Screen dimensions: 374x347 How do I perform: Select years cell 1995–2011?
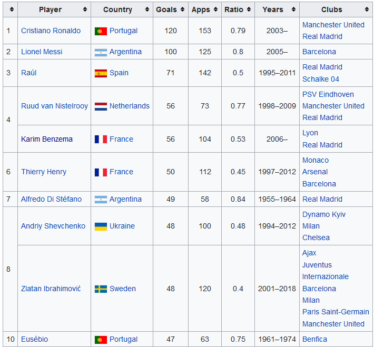(277, 73)
